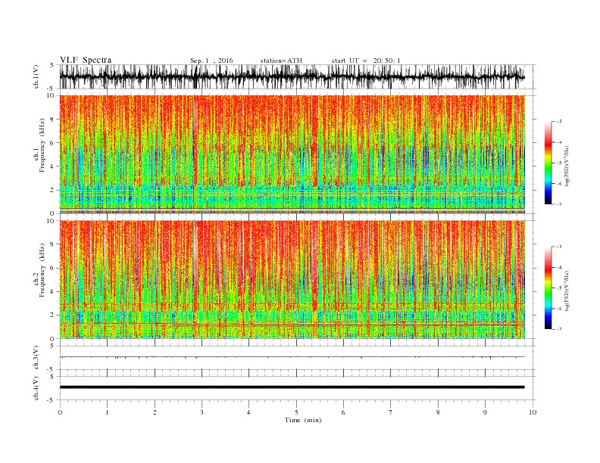Click the '8' kHz tick on ch.1 spectrogram
Image resolution: width=600 pixels, height=463 pixels.
click(x=53, y=120)
